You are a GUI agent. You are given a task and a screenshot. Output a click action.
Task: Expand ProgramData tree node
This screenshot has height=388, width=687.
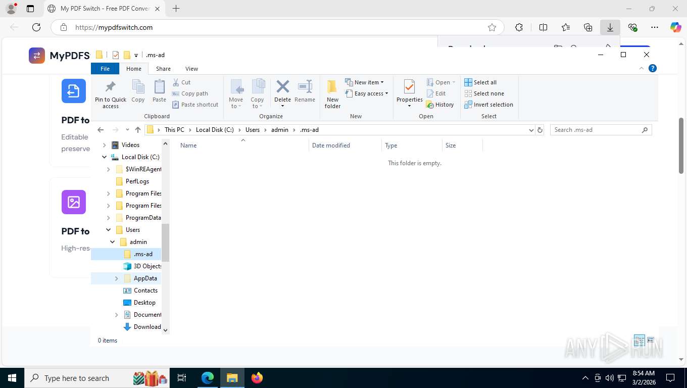click(109, 218)
